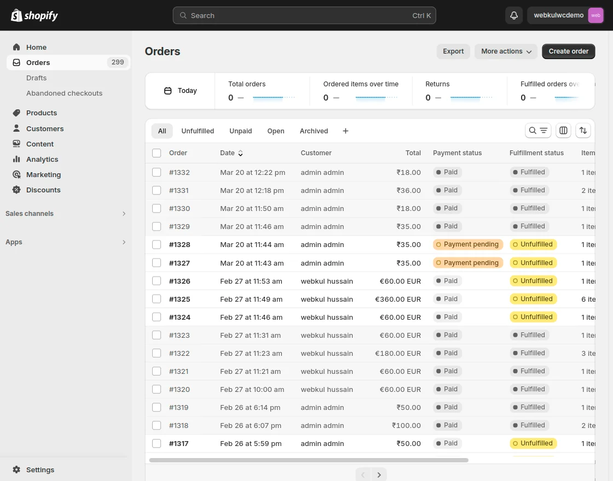Switch to the Unfulfilled tab

(198, 131)
